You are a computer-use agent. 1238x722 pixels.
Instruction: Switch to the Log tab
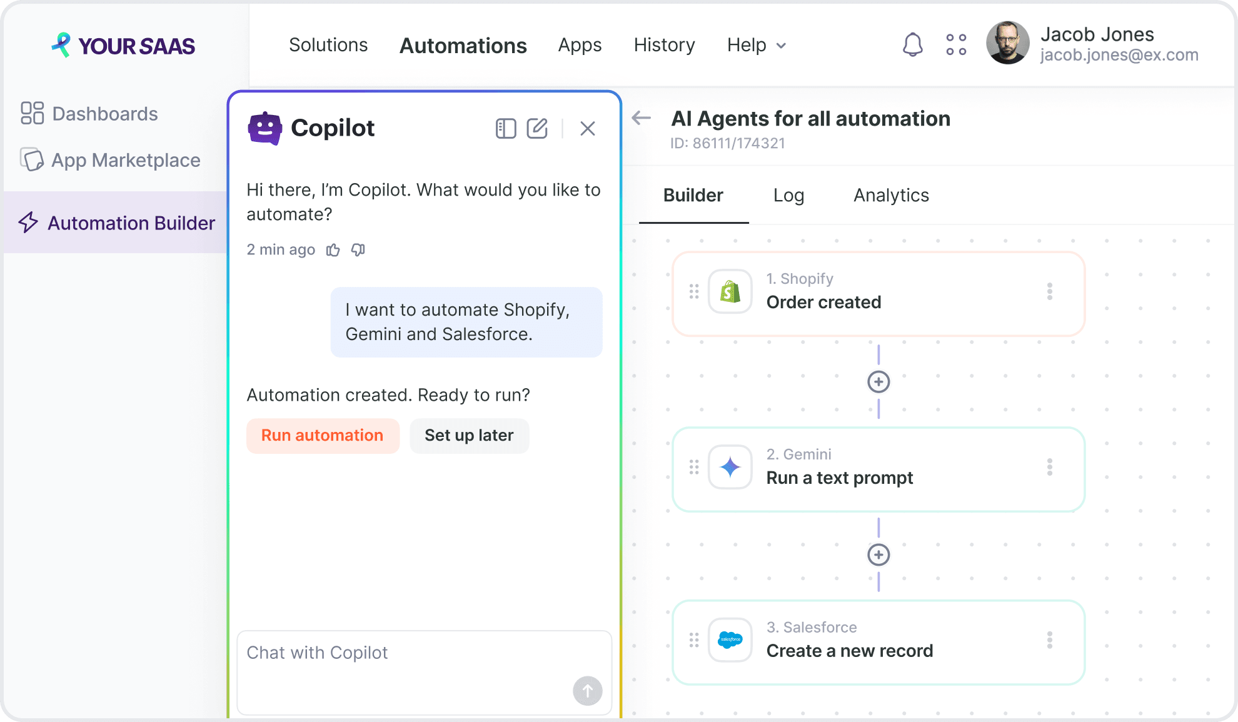[x=788, y=195]
